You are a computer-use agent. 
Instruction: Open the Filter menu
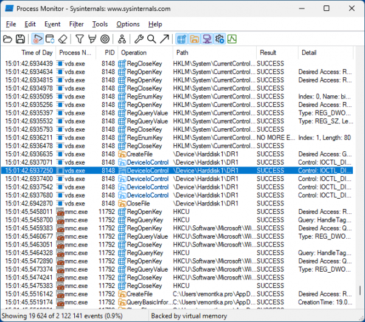pyautogui.click(x=77, y=24)
